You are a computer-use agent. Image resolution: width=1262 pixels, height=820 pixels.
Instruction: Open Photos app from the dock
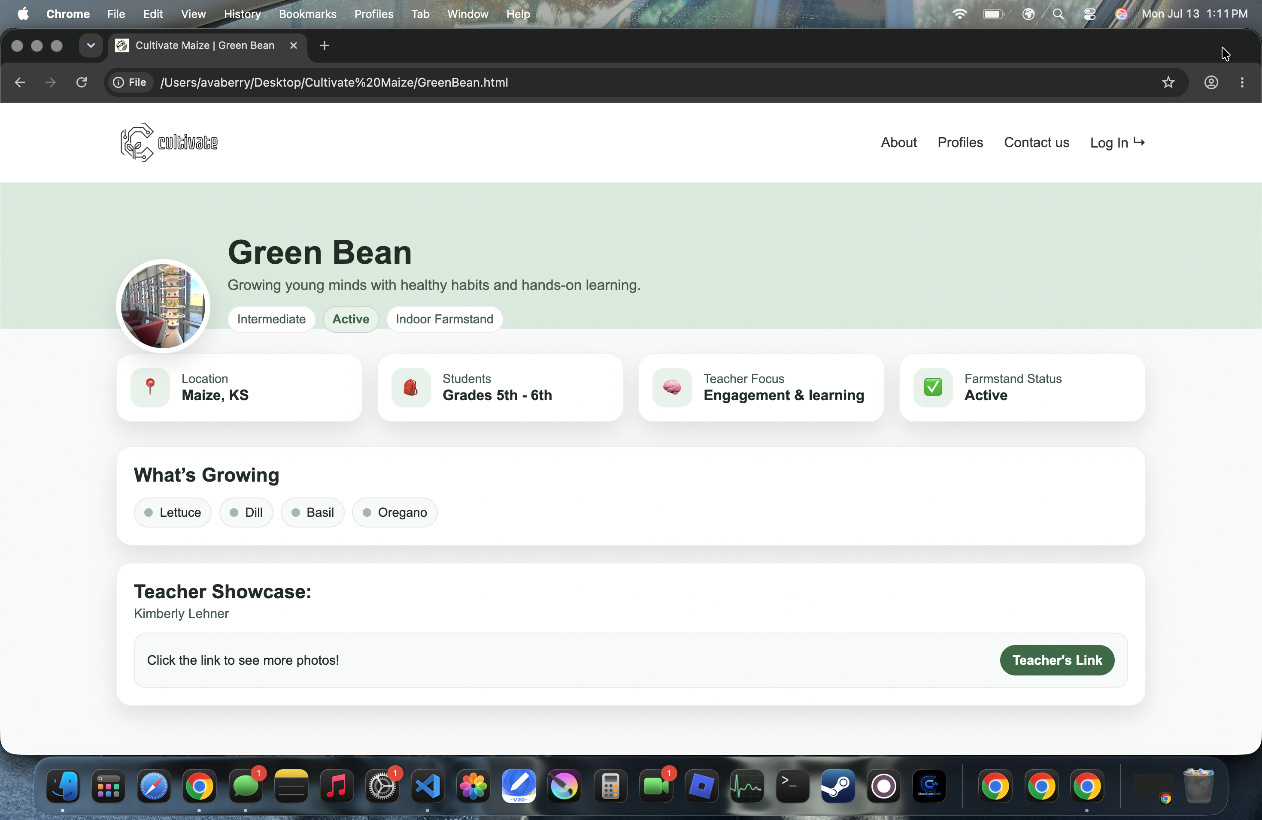pyautogui.click(x=473, y=786)
